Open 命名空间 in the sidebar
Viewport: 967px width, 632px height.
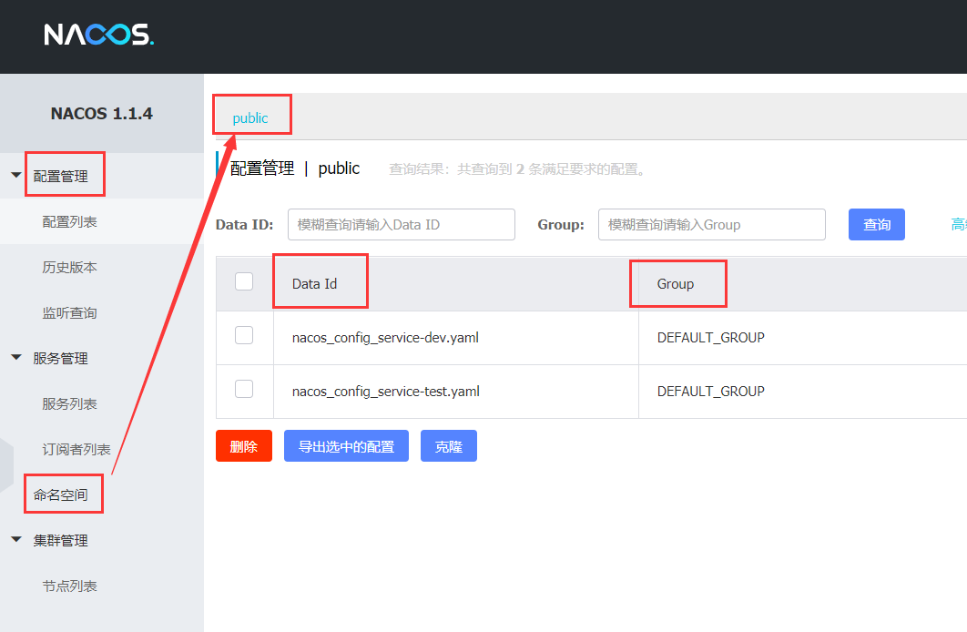[x=60, y=495]
